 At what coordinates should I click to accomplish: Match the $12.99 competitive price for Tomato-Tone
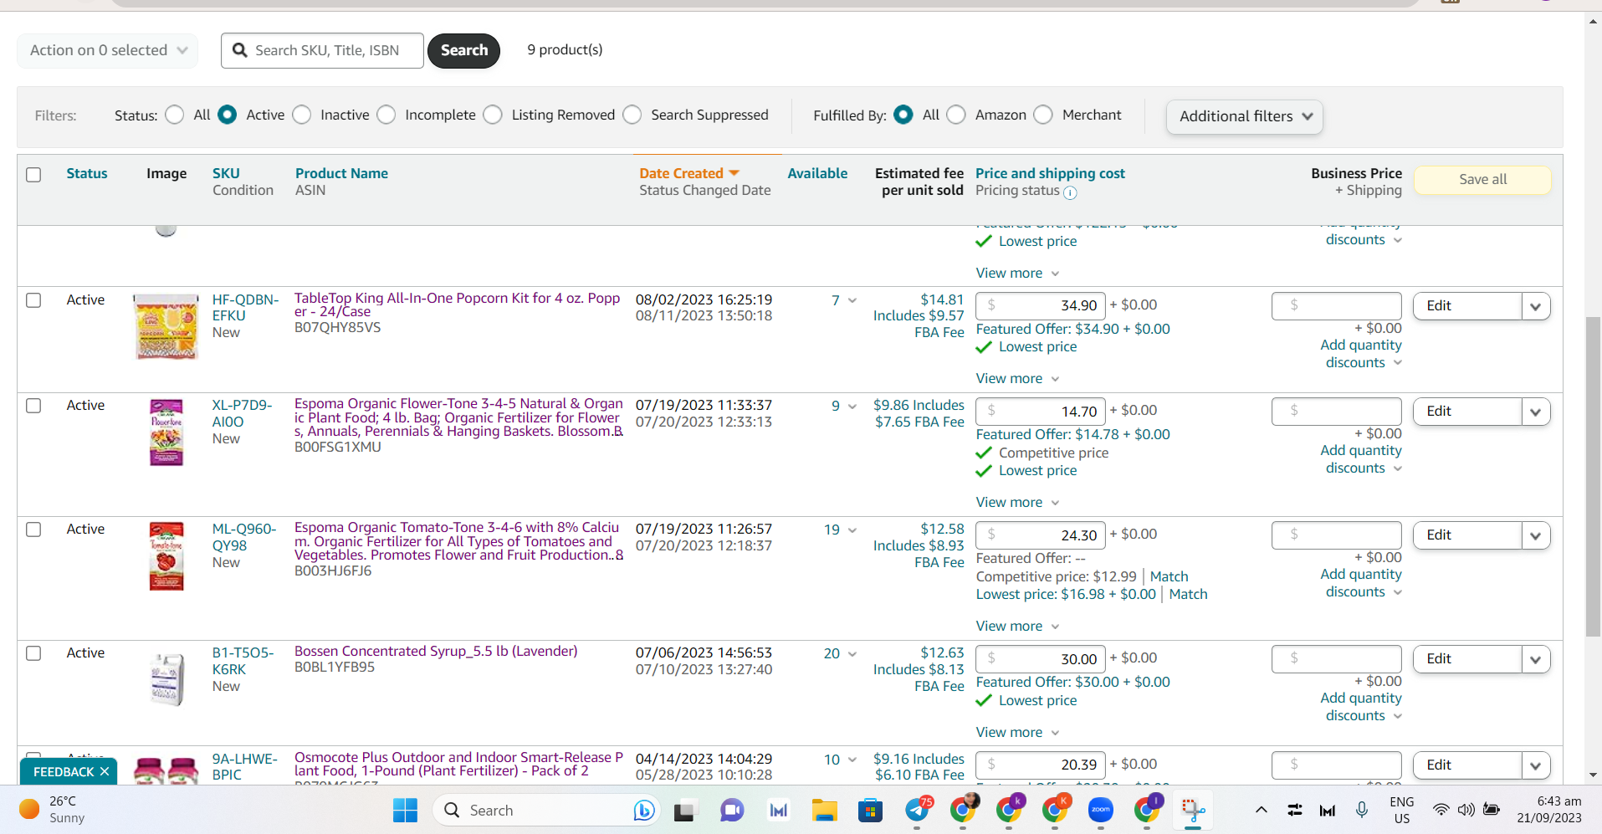click(x=1169, y=576)
